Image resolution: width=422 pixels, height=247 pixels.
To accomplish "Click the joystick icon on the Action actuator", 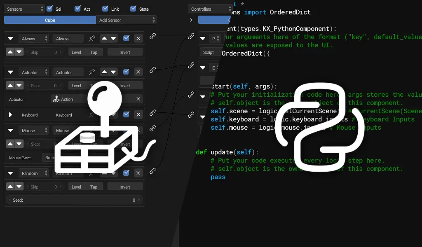I will [56, 99].
